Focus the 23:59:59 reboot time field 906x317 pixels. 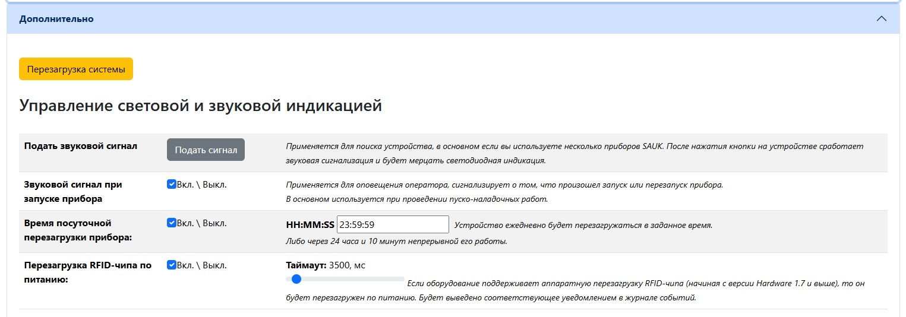tap(392, 224)
